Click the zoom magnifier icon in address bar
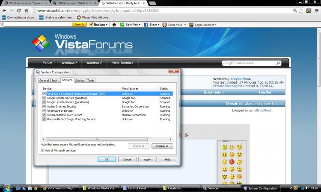 coord(295,11)
